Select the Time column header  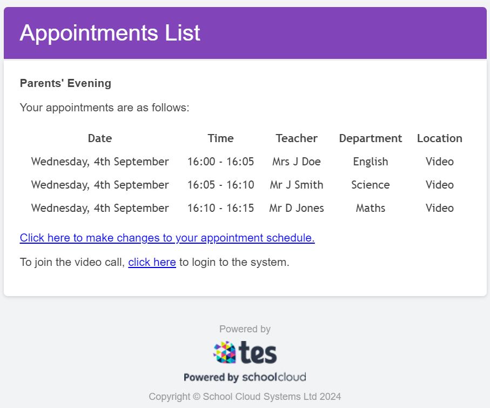coord(220,138)
